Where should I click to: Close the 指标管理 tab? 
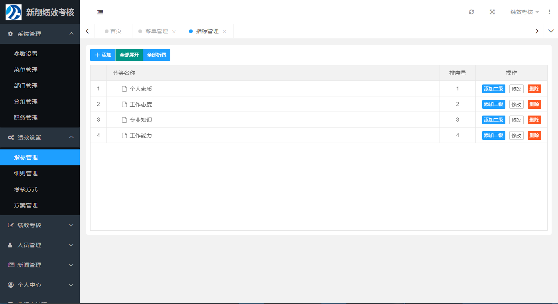(225, 31)
